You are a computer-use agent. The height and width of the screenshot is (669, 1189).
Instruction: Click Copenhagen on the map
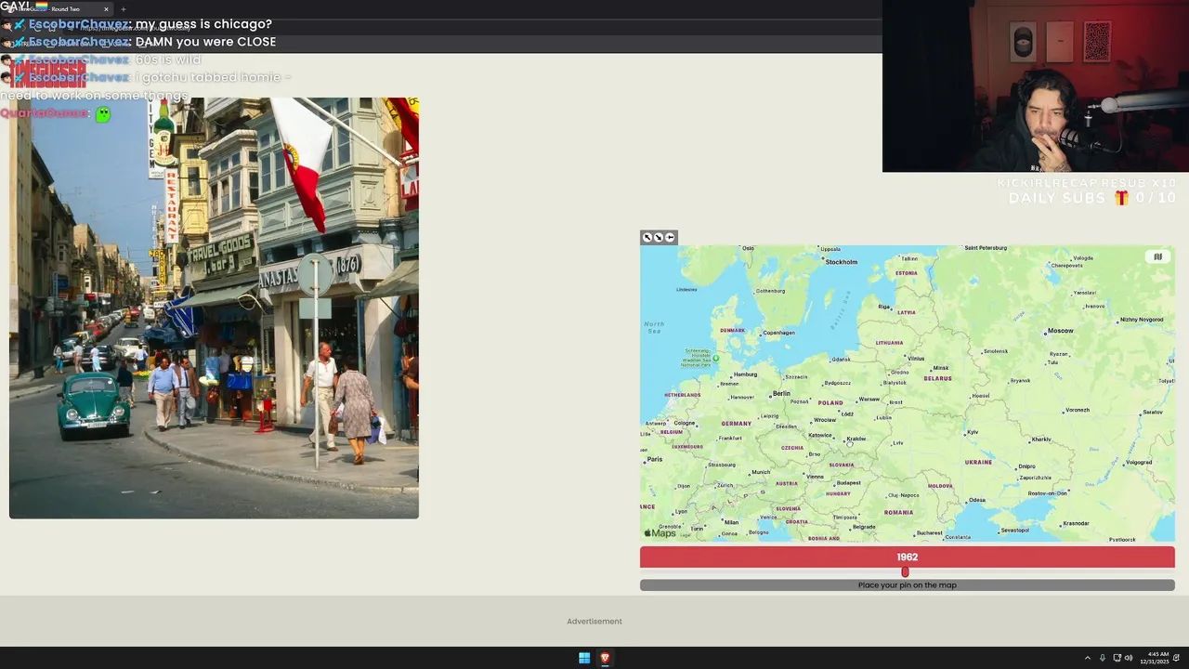click(778, 333)
